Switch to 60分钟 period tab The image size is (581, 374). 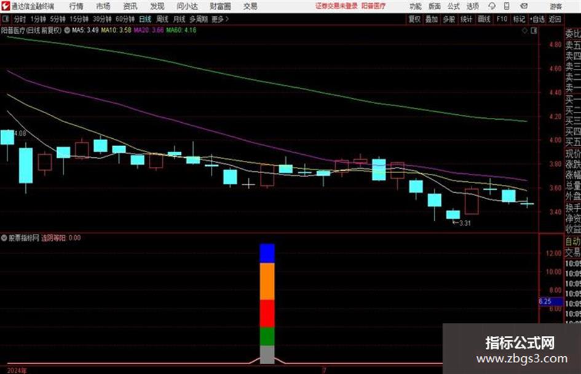click(x=125, y=19)
